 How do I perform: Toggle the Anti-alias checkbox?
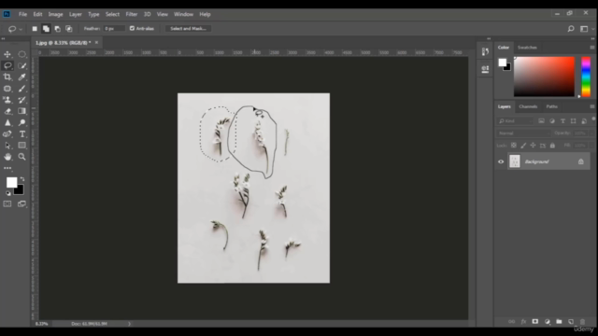click(x=132, y=28)
